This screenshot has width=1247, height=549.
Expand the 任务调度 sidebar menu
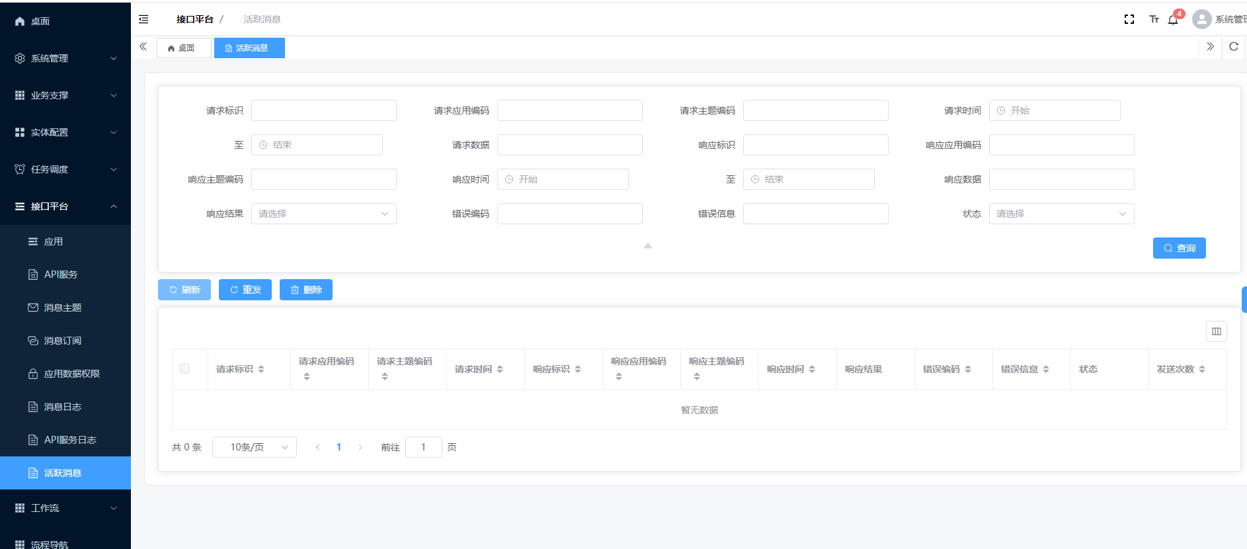click(65, 169)
